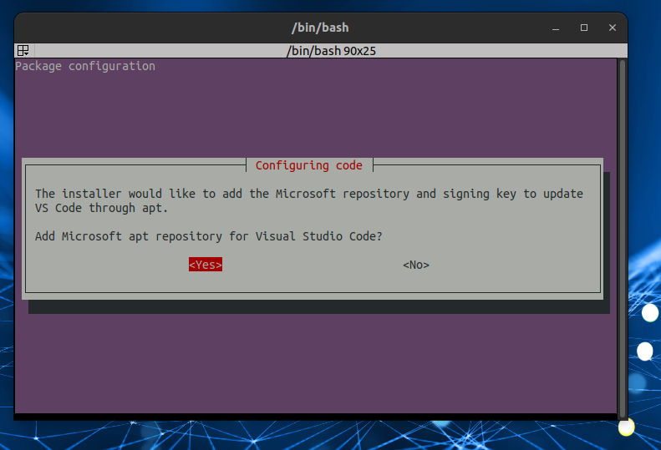This screenshot has width=661, height=450.
Task: Open the terminal grouping icon menu
Action: point(23,51)
